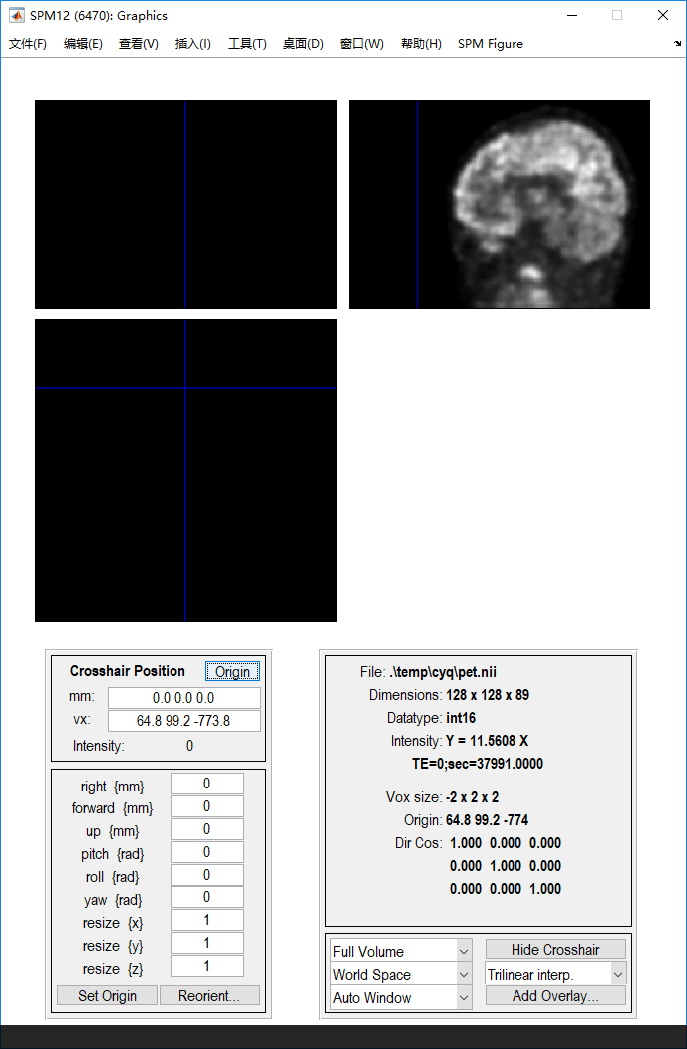Open the World Space dropdown
Viewport: 687px width, 1049px height.
401,975
